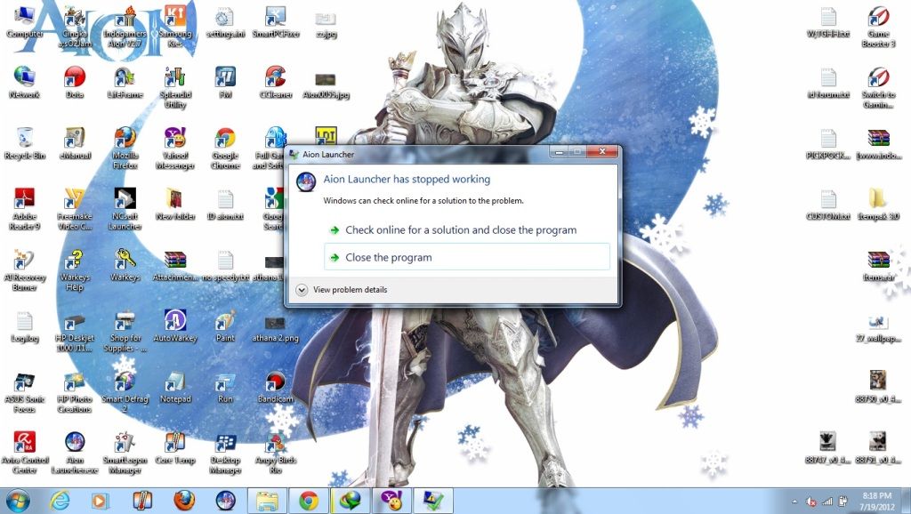Open Internet Explorer from taskbar

point(60,501)
